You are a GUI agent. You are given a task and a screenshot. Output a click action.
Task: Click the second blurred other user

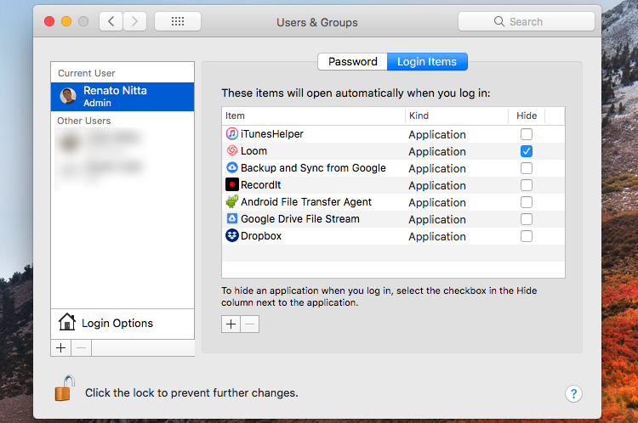click(102, 169)
